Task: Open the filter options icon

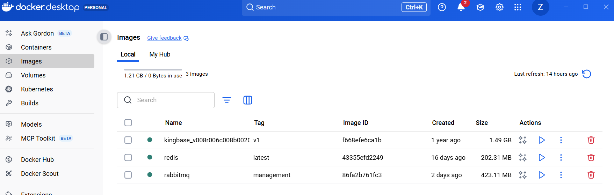Action: pyautogui.click(x=227, y=100)
